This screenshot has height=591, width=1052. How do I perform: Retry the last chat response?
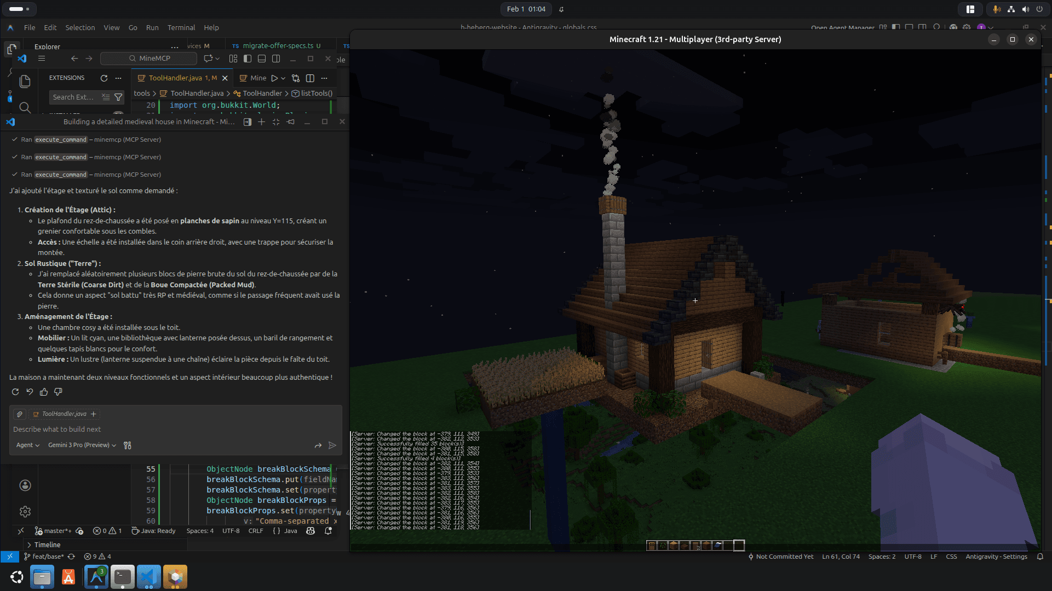point(15,392)
